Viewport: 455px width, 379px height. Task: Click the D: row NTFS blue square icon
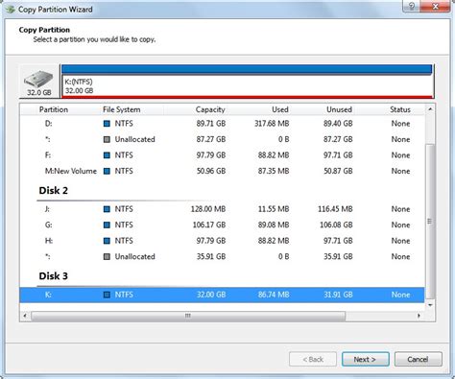coord(107,124)
